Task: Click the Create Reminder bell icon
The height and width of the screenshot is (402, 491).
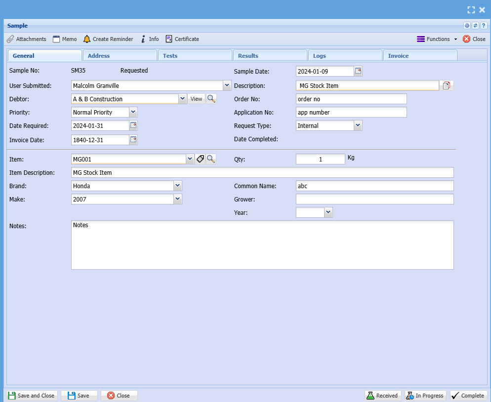Action: tap(87, 39)
